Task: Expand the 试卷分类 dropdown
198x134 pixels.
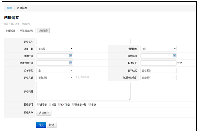Action: click(55, 49)
